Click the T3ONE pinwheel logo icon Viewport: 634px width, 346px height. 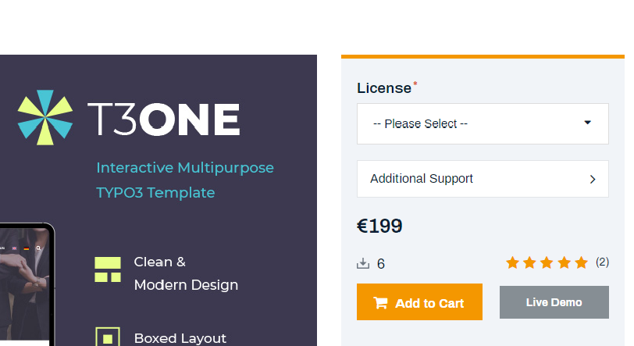45,118
